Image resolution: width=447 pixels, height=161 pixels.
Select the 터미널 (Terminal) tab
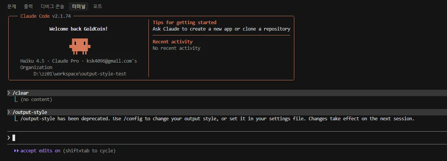click(x=79, y=6)
